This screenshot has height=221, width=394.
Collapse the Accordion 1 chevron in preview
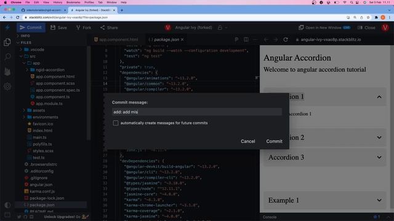379,97
